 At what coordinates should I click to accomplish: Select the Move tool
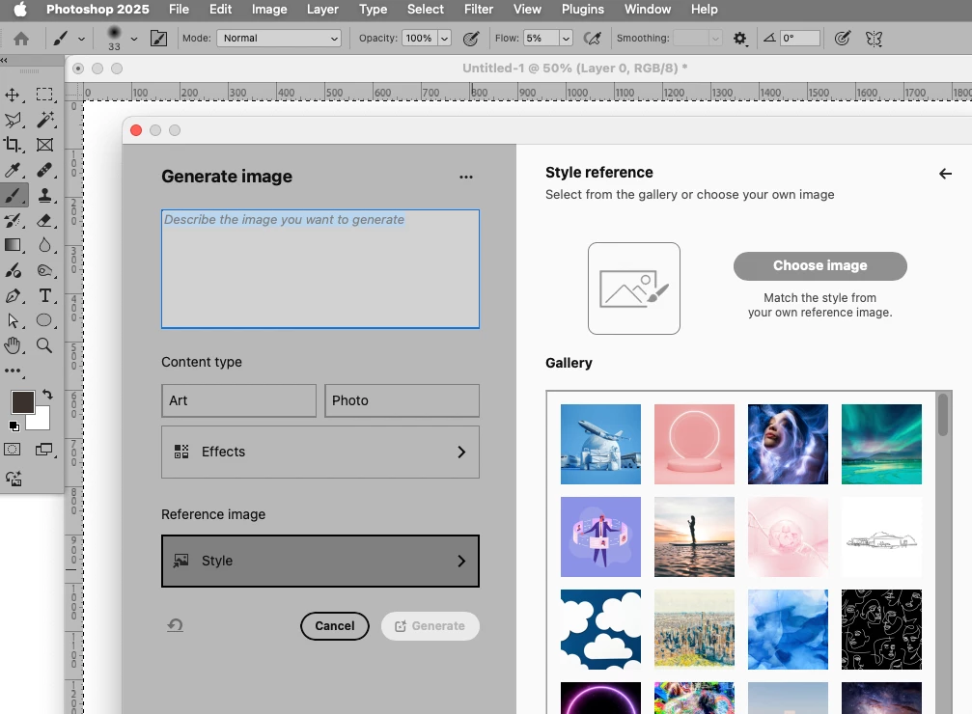(12, 95)
